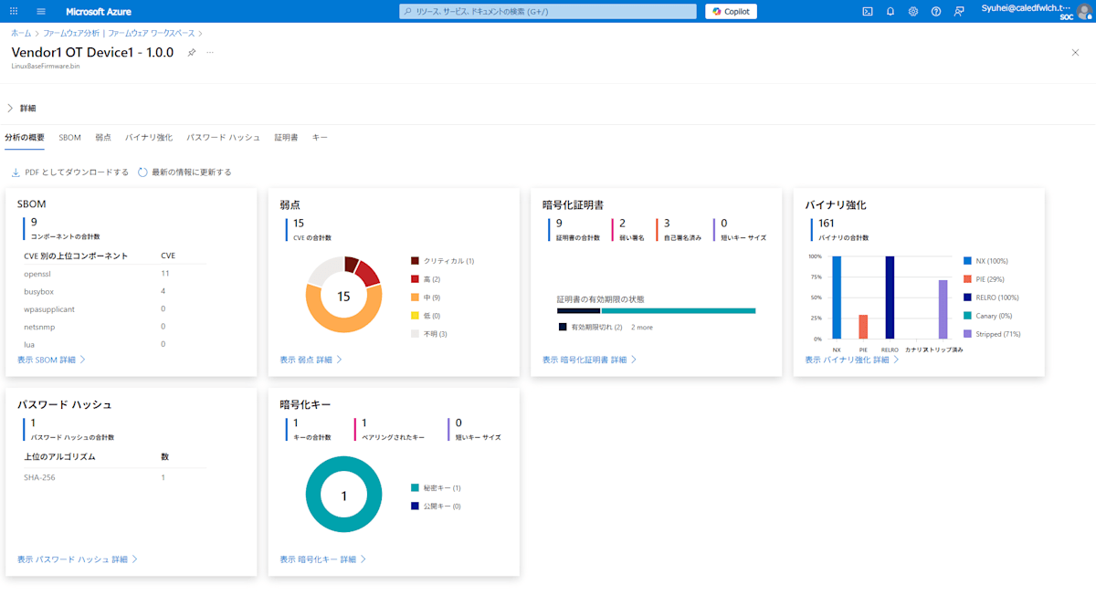Switch to the パスワード ハッシュ tab
Screen dimensions: 1096x616
(x=224, y=137)
